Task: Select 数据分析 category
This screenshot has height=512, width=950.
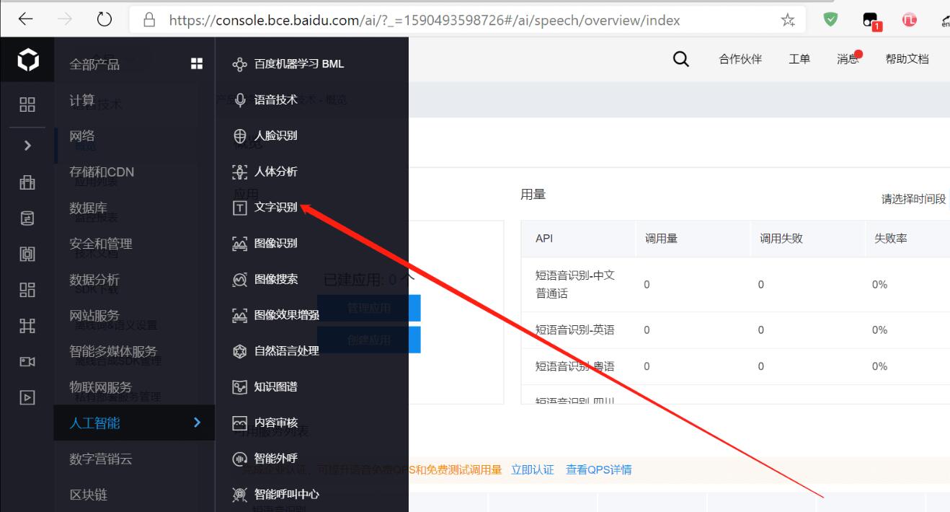Action: pyautogui.click(x=94, y=280)
